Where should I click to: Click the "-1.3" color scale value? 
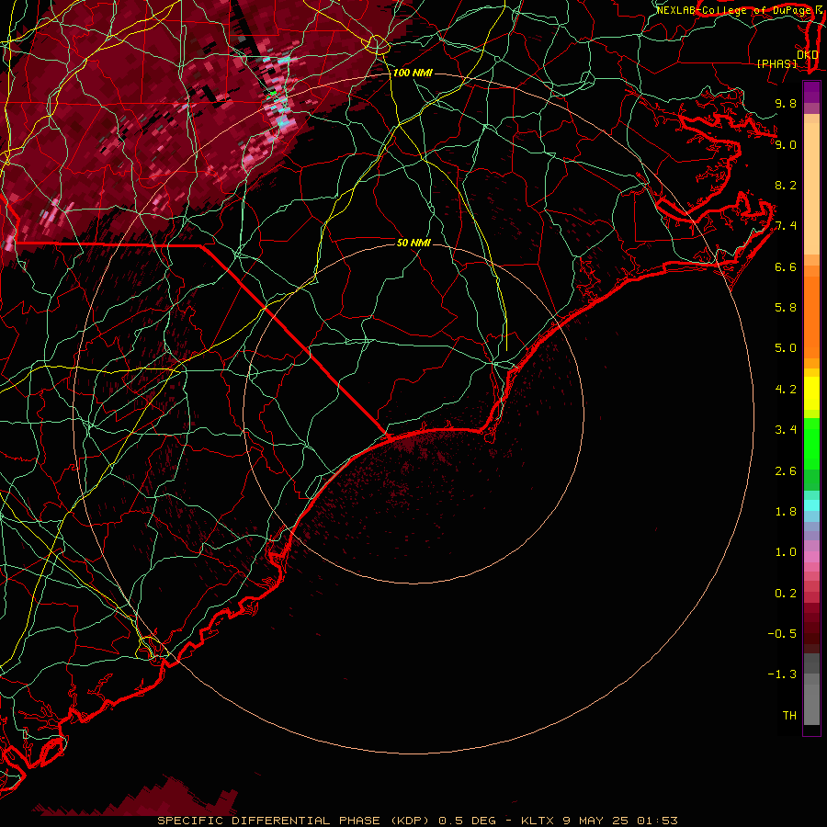click(782, 674)
